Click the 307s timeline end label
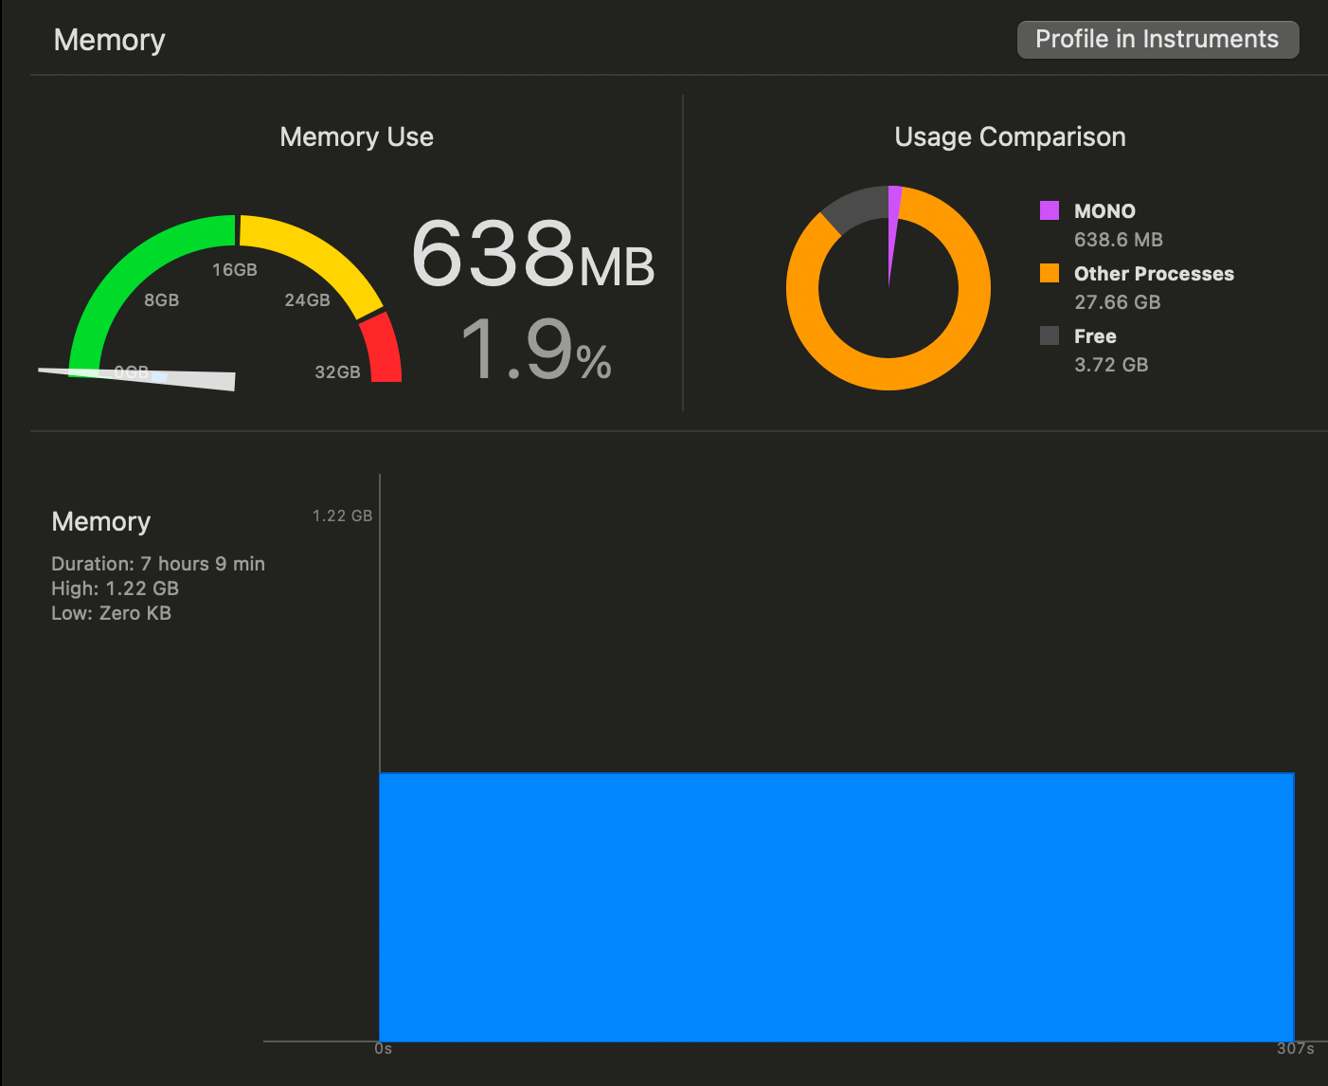 tap(1295, 1048)
